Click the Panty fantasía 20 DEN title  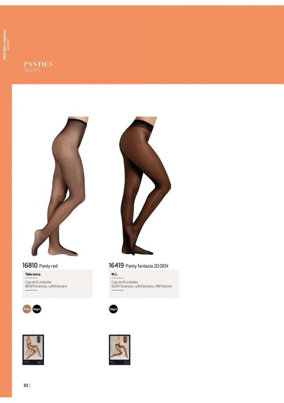click(x=147, y=266)
